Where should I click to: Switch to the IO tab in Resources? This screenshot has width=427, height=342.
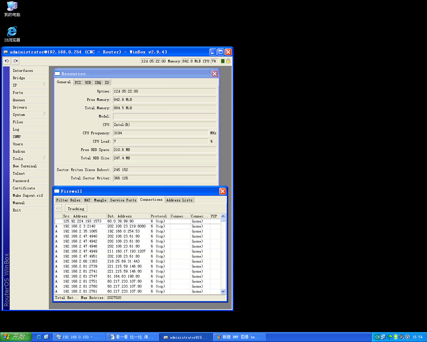[107, 82]
